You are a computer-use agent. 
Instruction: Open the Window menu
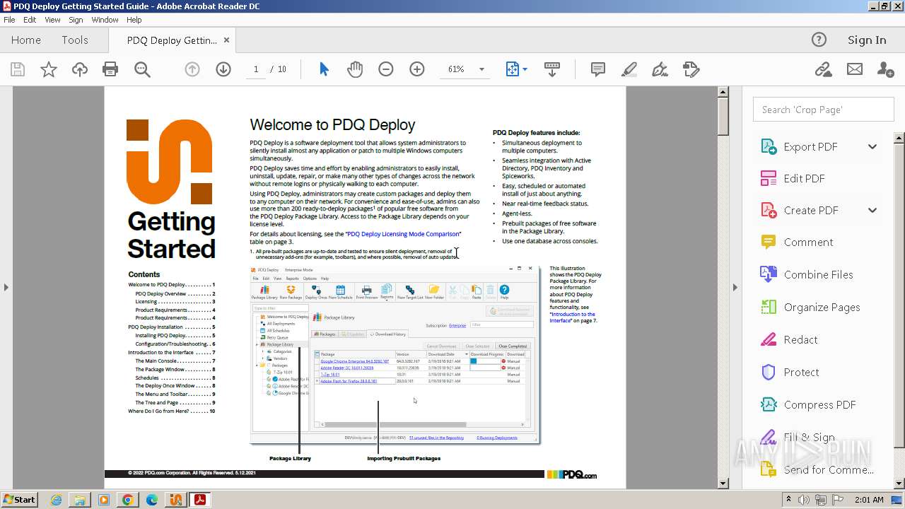click(x=105, y=20)
